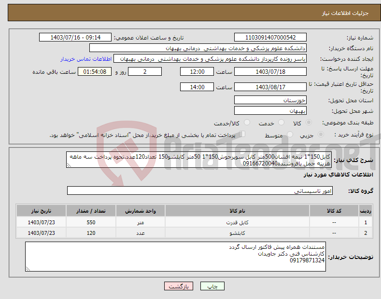Click the need number field 1103091407000542
The width and height of the screenshot is (381, 299).
[x=270, y=38]
